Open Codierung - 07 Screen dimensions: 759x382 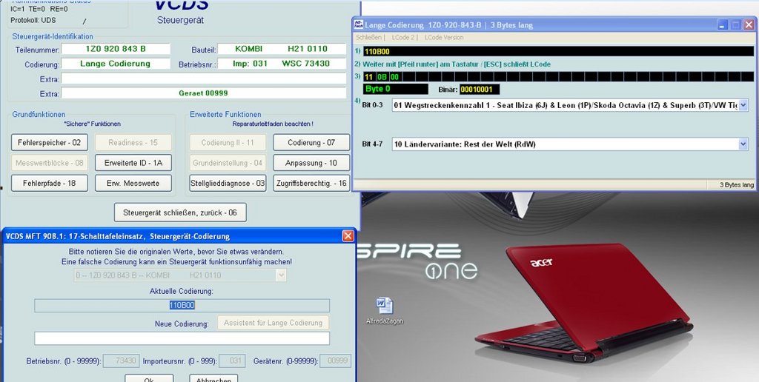311,143
